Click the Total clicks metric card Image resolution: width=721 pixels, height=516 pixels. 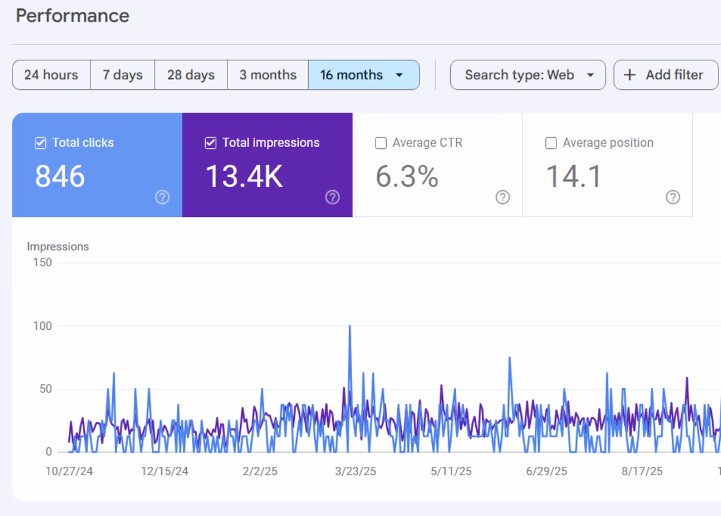click(96, 165)
